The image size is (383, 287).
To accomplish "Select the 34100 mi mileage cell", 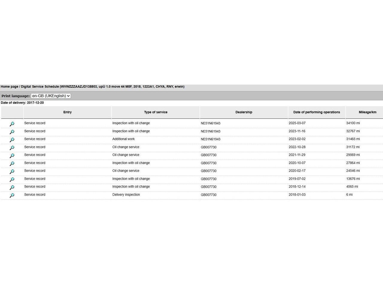I will tap(353, 123).
